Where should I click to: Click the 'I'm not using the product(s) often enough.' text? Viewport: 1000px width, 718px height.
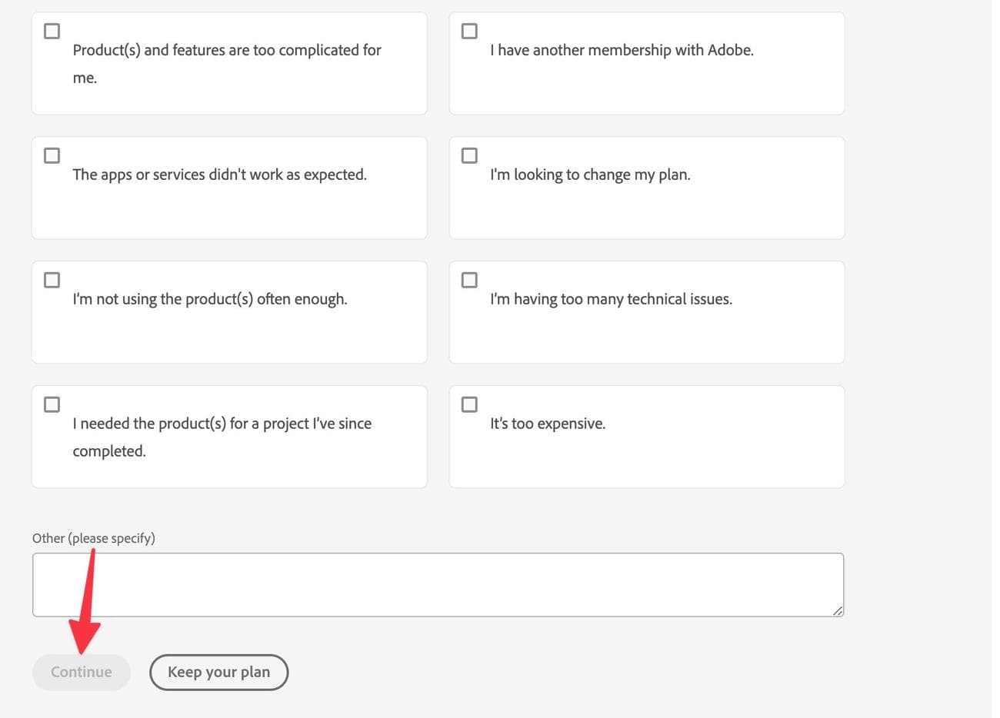click(x=209, y=299)
